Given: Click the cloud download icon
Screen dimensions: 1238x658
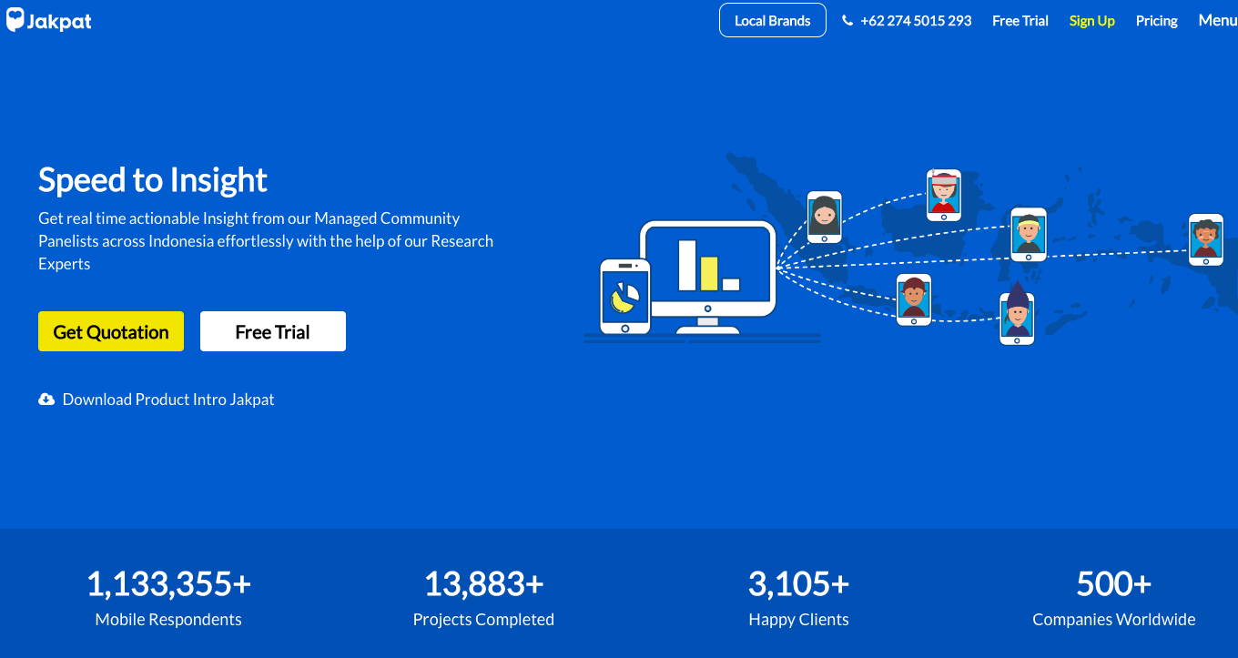Looking at the screenshot, I should (46, 400).
